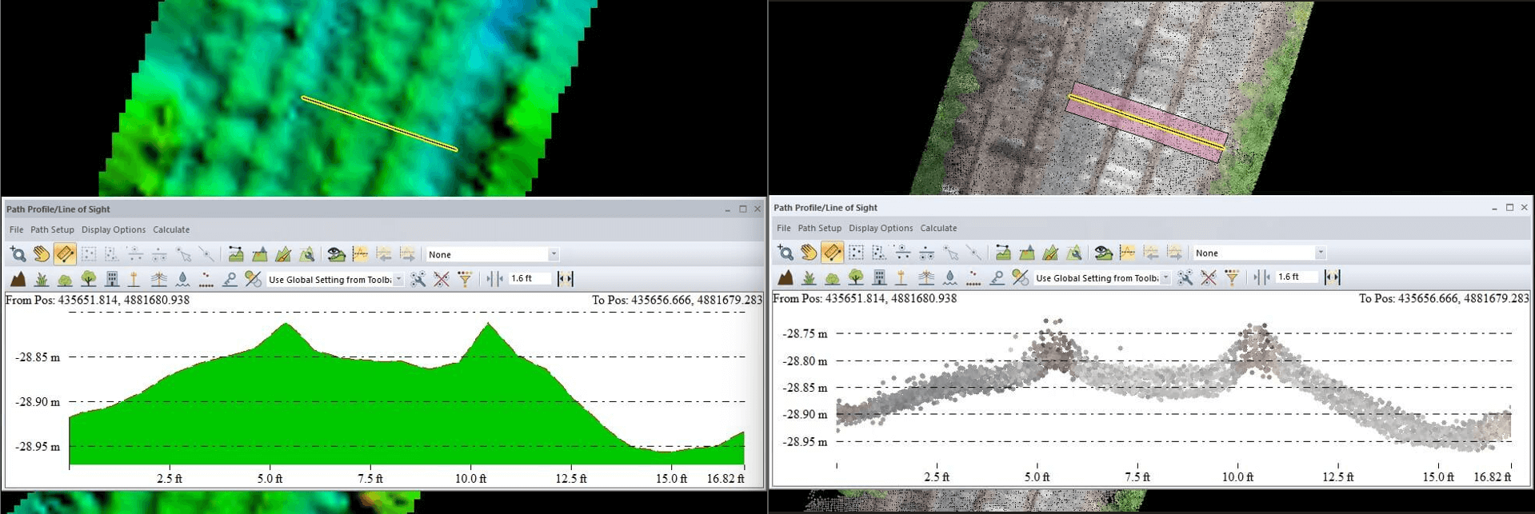This screenshot has height=514, width=1535.
Task: Click the line of sight eye icon in the terrain profile window
Action: [x=337, y=254]
